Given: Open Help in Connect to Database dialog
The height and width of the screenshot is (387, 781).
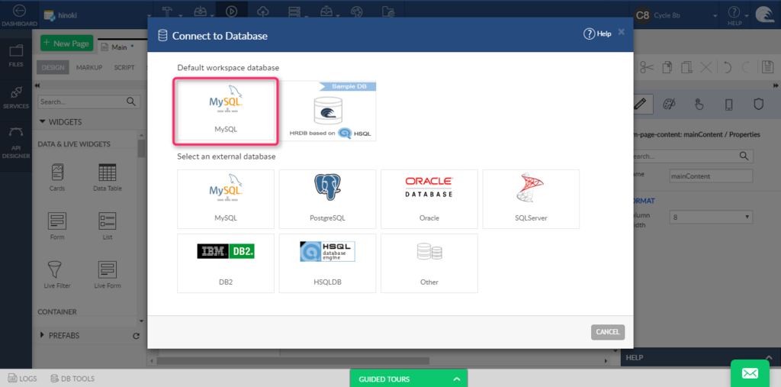Looking at the screenshot, I should point(596,34).
